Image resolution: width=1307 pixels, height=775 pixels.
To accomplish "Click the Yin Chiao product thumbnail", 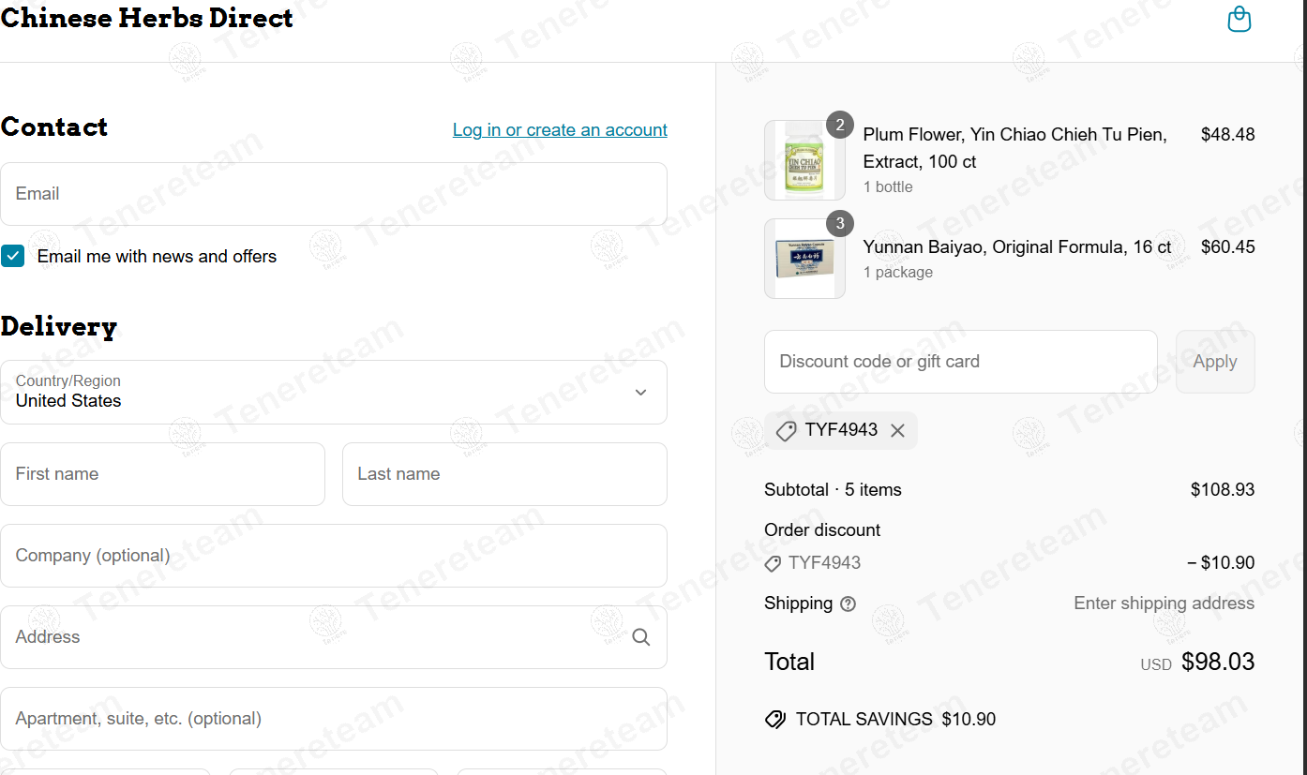I will coord(804,160).
